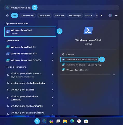The image size is (123, 125).
Task: Click search glyph beside 'windows powershell administrator'
Action: 8,83
